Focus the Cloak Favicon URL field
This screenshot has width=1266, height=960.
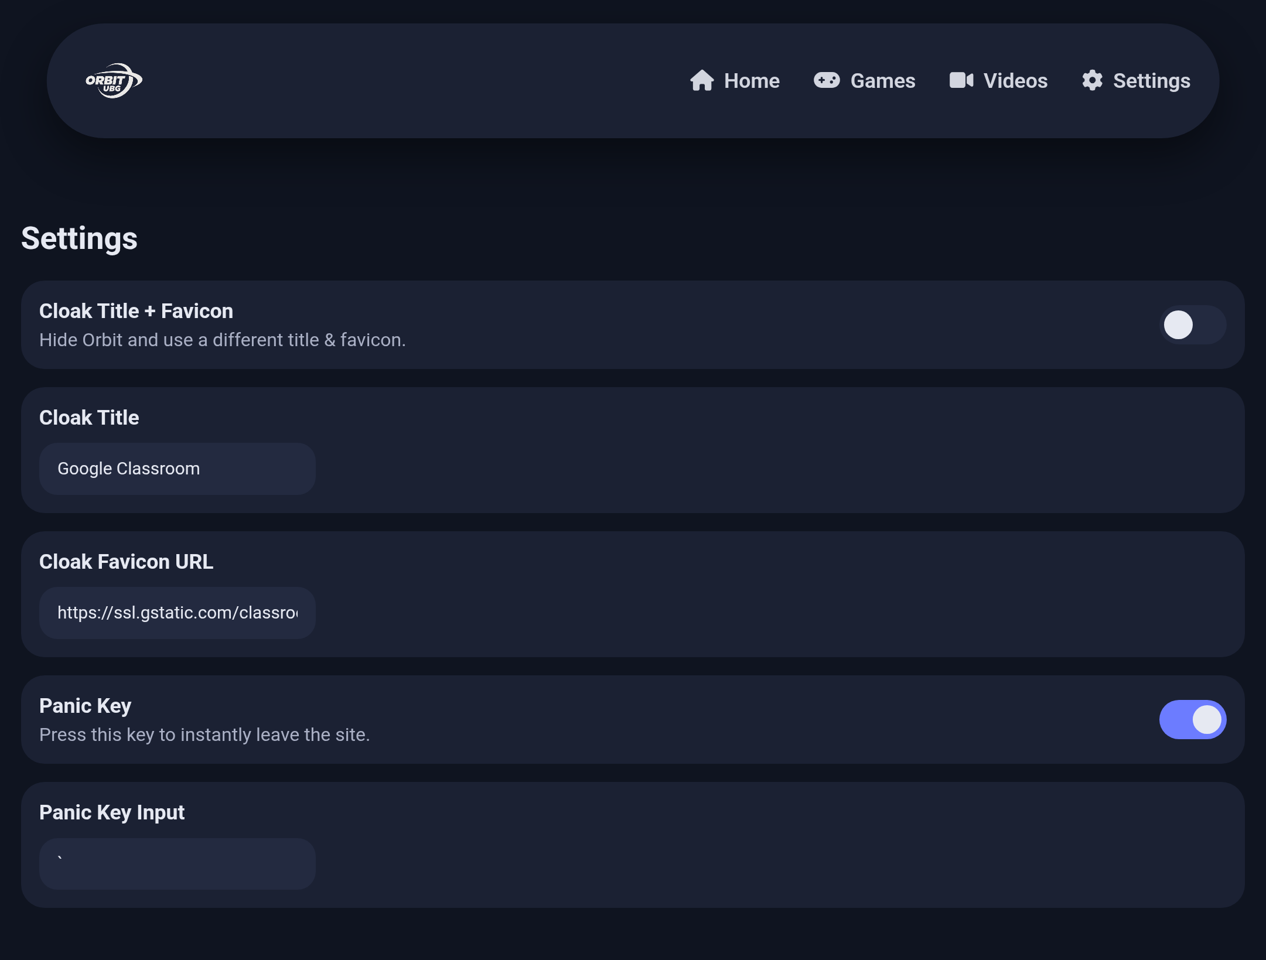pyautogui.click(x=177, y=613)
